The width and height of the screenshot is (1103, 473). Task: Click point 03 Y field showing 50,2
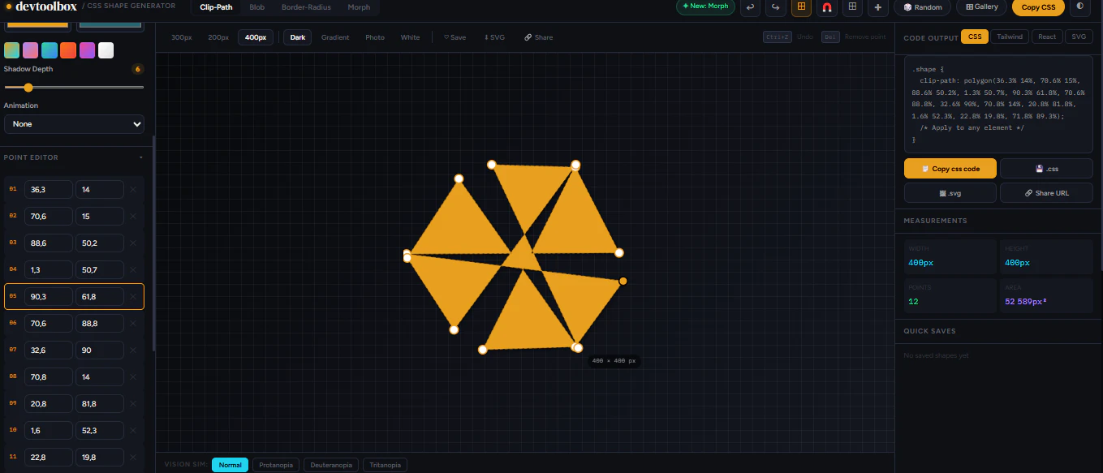tap(100, 243)
